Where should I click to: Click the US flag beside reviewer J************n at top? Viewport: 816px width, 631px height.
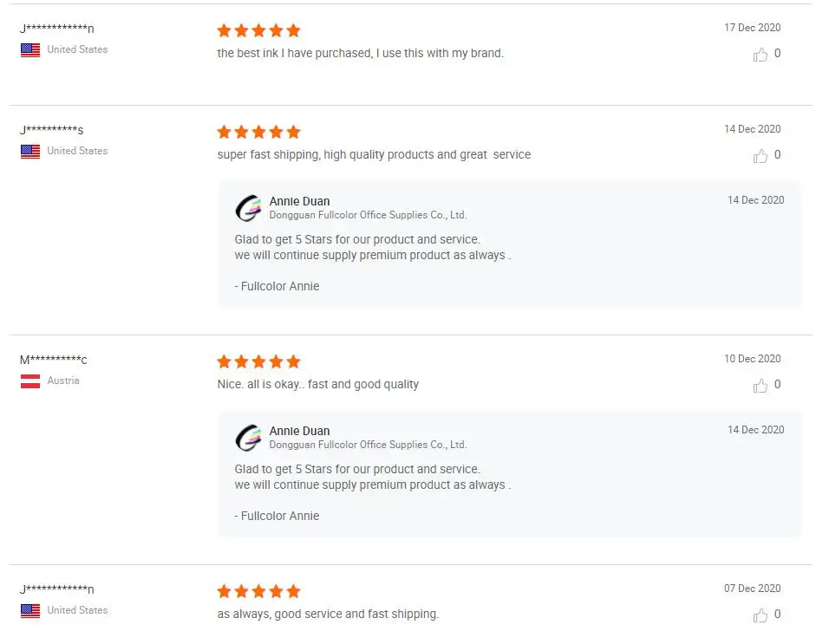tap(30, 50)
